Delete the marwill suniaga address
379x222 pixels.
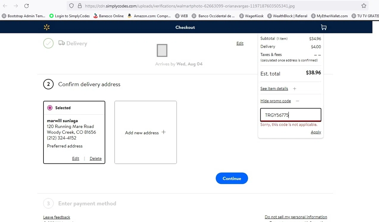(x=96, y=158)
